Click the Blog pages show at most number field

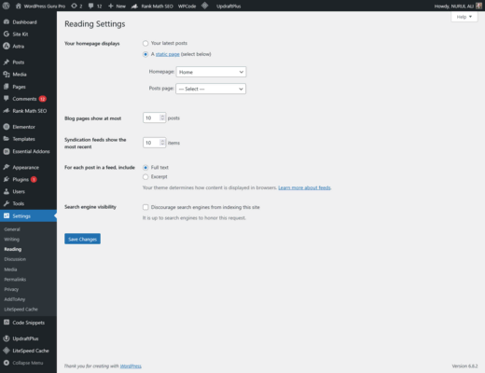click(x=154, y=117)
